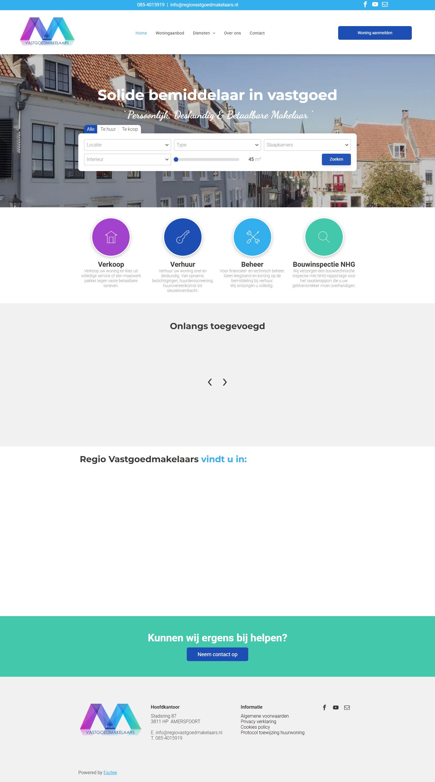Screen dimensions: 435x782
Task: Click the Verkoop heading
Action: pyautogui.click(x=111, y=264)
